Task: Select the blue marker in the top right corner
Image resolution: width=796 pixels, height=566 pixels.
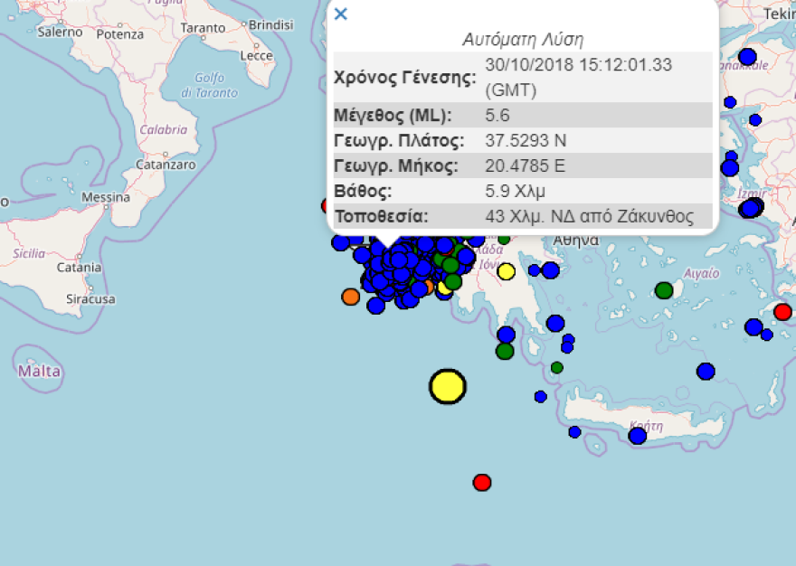Action: 747,57
